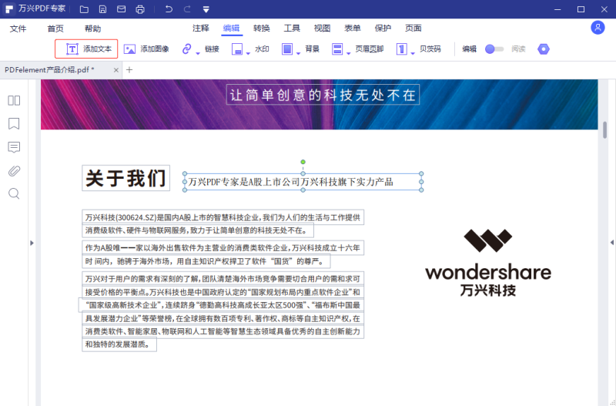Viewport: 616px width, 406px height.
Task: Click the 页眉页脚 icon
Action: [x=337, y=49]
